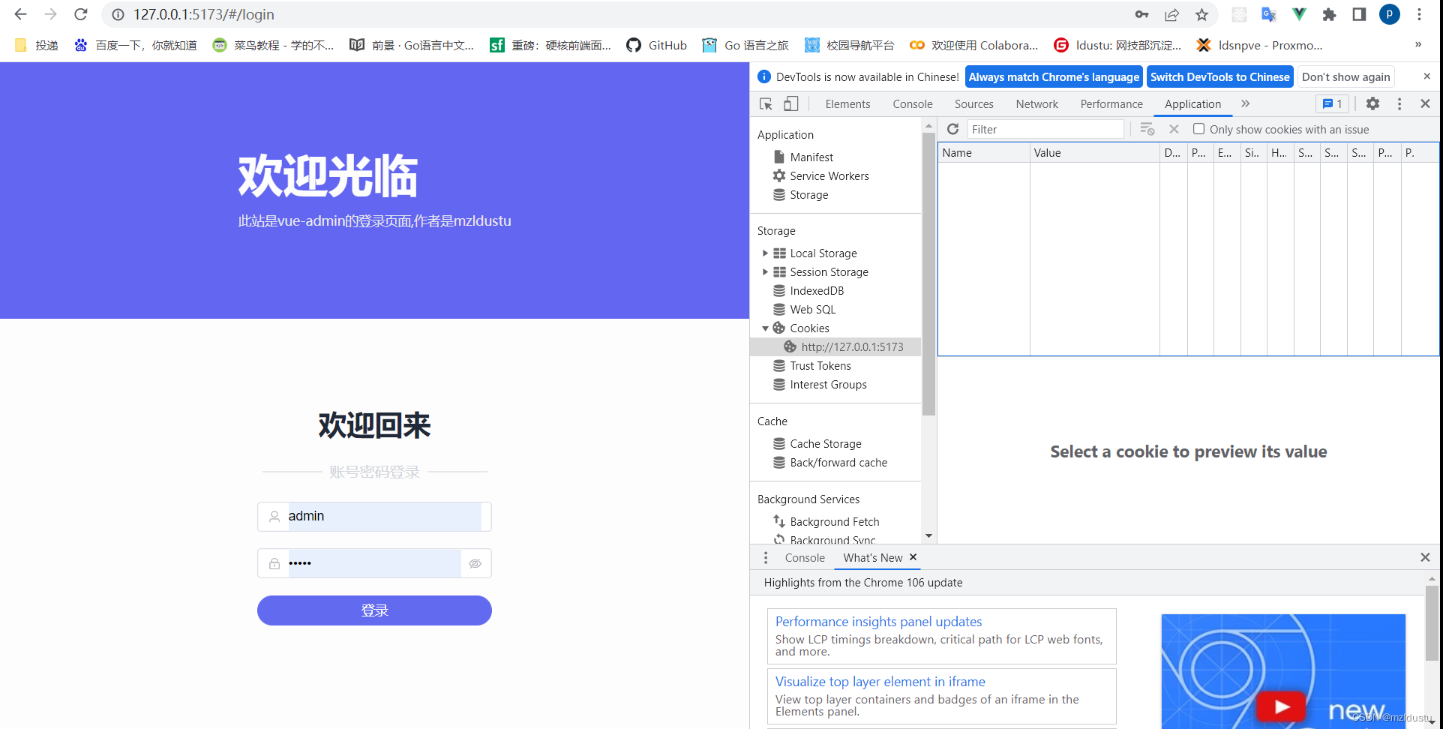This screenshot has width=1443, height=729.
Task: Open the Performance tab
Action: 1111,104
